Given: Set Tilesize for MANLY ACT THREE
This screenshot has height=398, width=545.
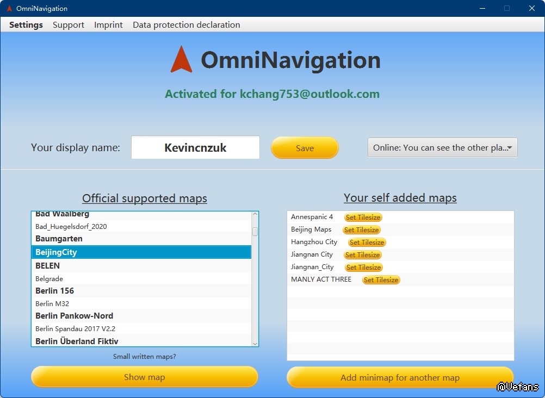Looking at the screenshot, I should click(381, 280).
